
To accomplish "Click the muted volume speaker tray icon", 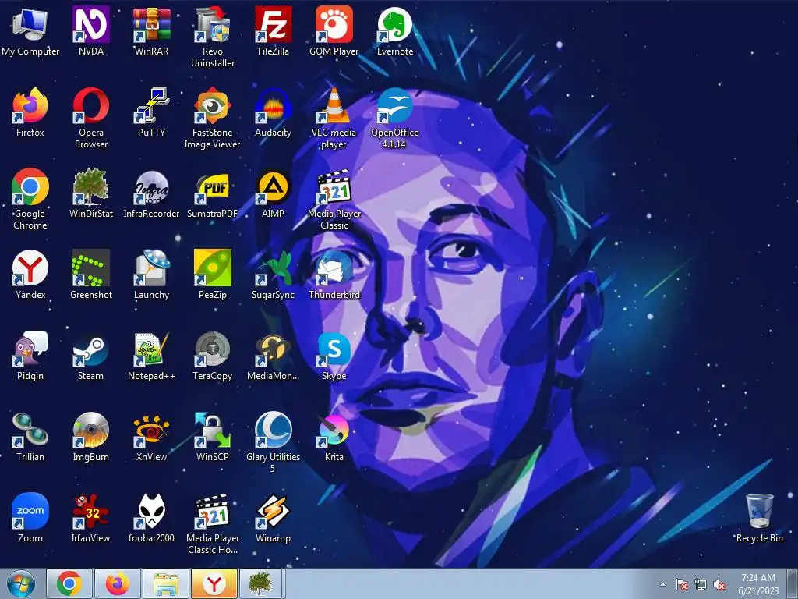I will pos(719,584).
